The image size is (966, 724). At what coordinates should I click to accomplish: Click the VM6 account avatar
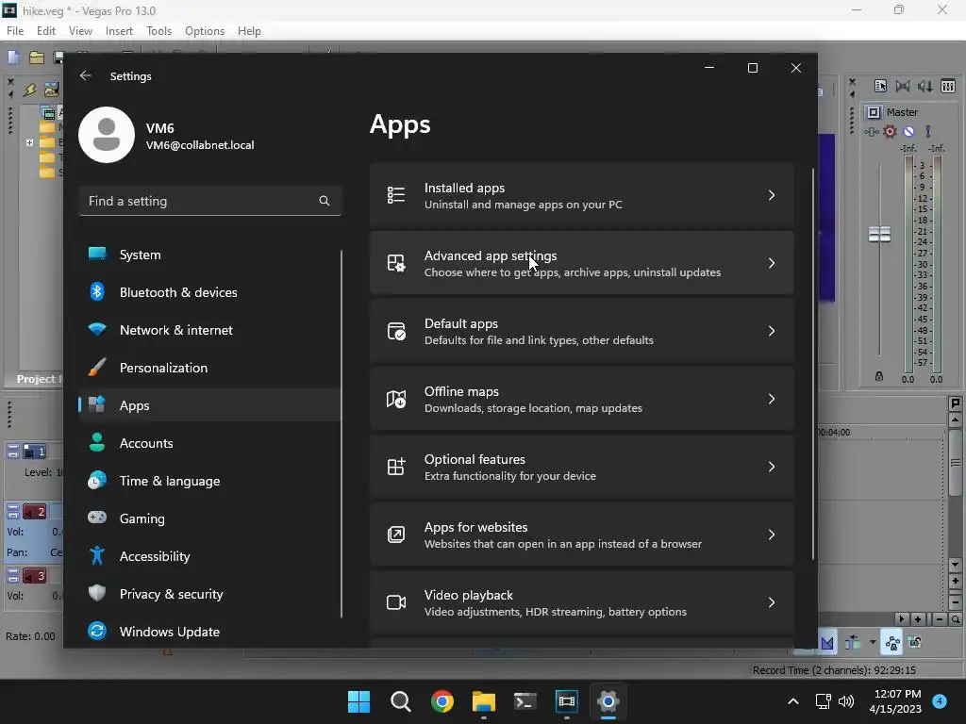(107, 135)
